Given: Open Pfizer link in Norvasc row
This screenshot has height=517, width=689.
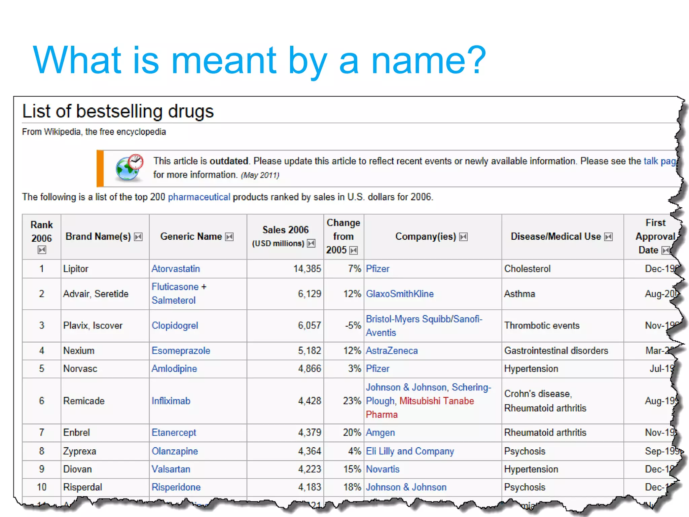Looking at the screenshot, I should (378, 369).
